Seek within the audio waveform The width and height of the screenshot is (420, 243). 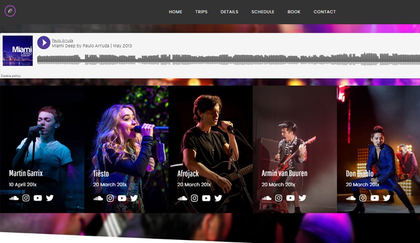click(229, 59)
